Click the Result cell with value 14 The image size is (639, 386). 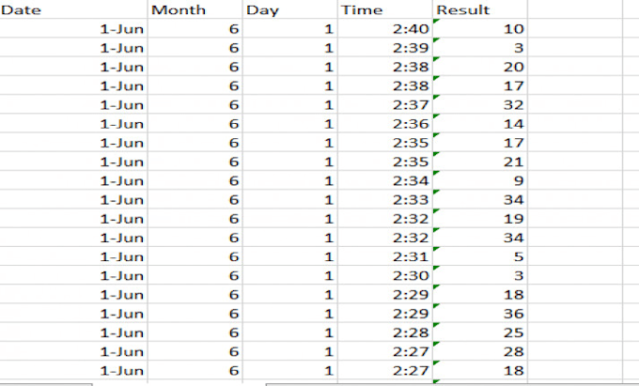[480, 123]
